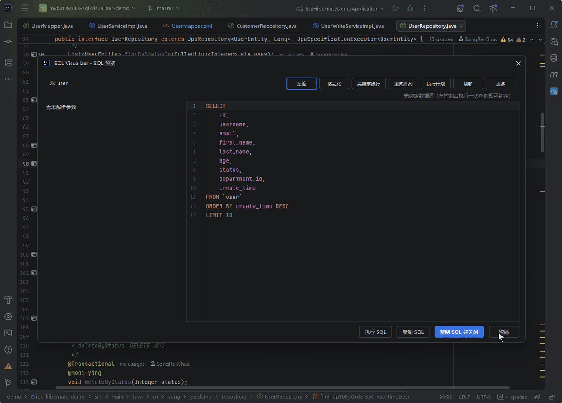This screenshot has height=403, width=562.
Task: Open the Commit tool window icon
Action: pyautogui.click(x=8, y=41)
